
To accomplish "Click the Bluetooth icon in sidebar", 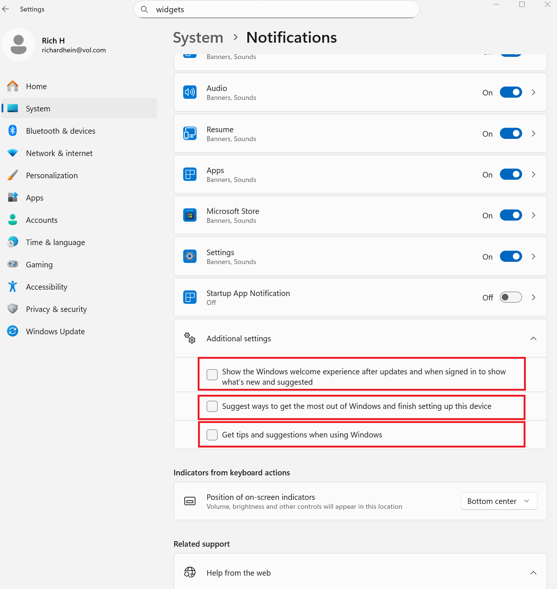I will click(13, 131).
